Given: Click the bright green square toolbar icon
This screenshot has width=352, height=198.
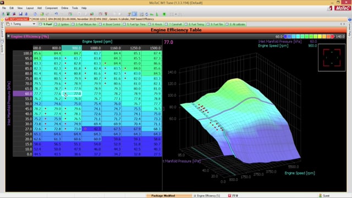Looking at the screenshot, I should (164, 14).
